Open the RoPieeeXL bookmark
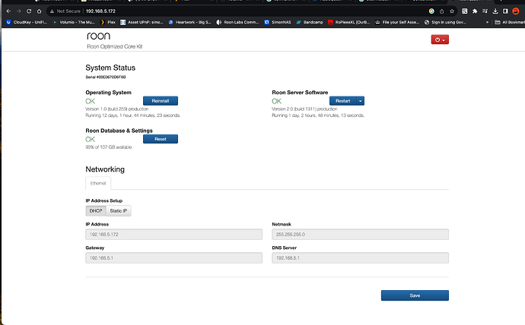 (349, 22)
